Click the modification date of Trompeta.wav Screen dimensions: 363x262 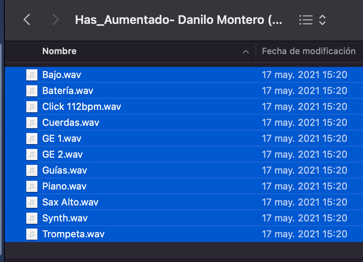(x=304, y=234)
